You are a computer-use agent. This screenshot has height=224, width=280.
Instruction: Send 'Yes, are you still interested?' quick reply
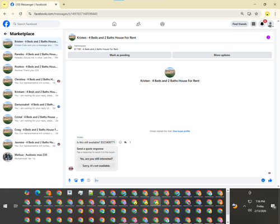96,158
